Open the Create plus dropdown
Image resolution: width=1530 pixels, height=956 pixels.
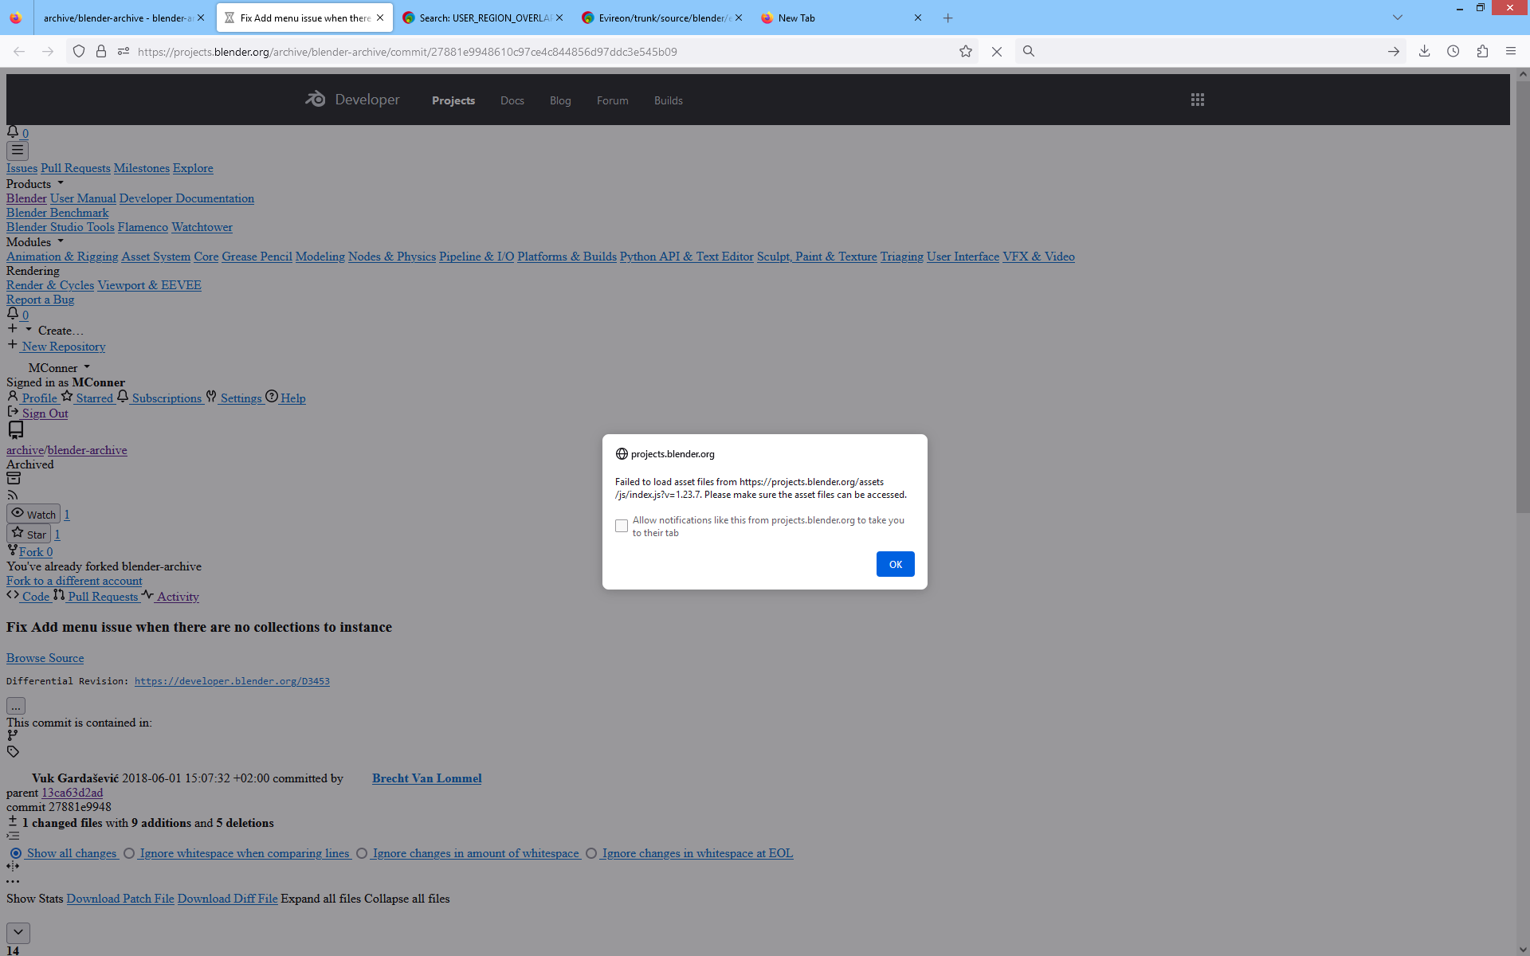[45, 330]
